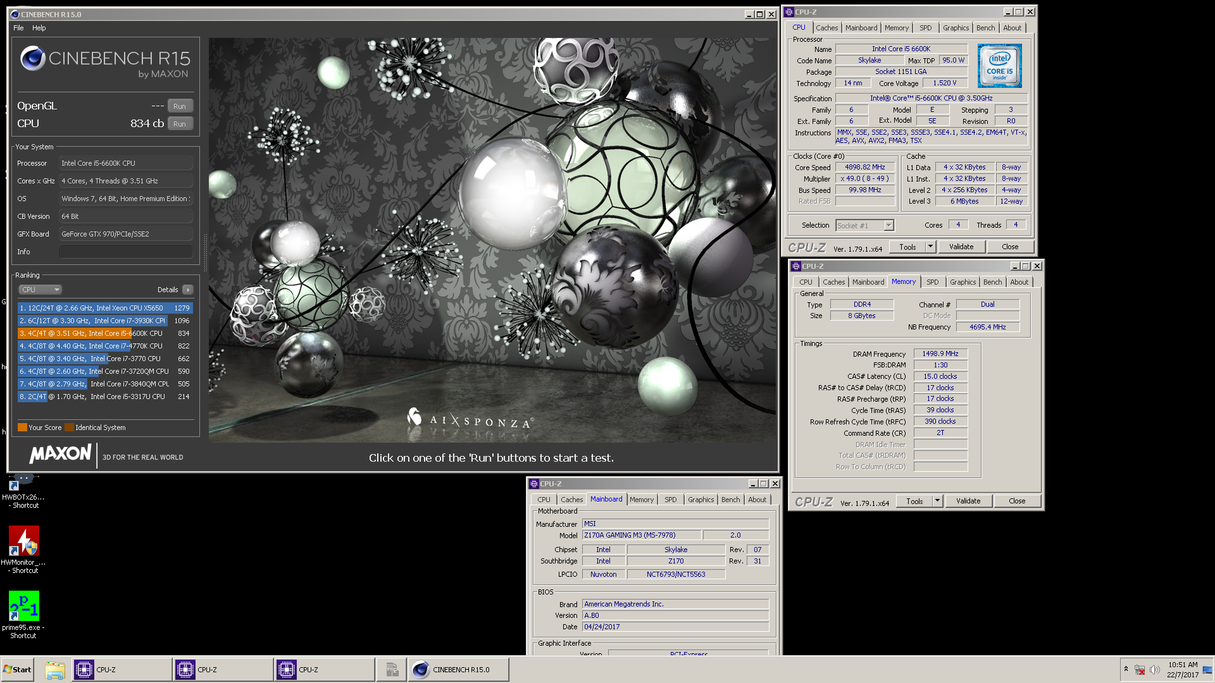Click the BIOS date 04/24/2017 field
This screenshot has width=1215, height=683.
pyautogui.click(x=675, y=627)
